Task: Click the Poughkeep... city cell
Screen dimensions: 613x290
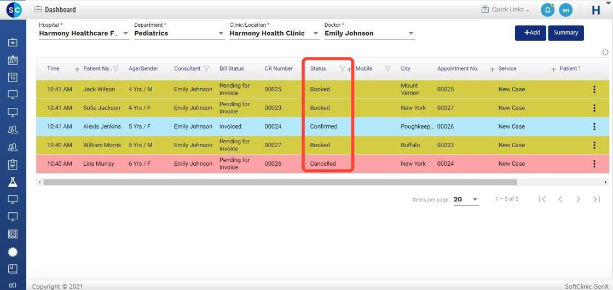Action: pos(417,126)
